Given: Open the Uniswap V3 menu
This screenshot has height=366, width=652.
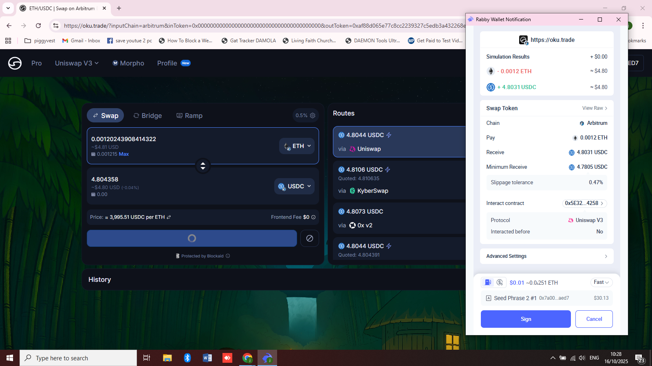Looking at the screenshot, I should pos(77,63).
